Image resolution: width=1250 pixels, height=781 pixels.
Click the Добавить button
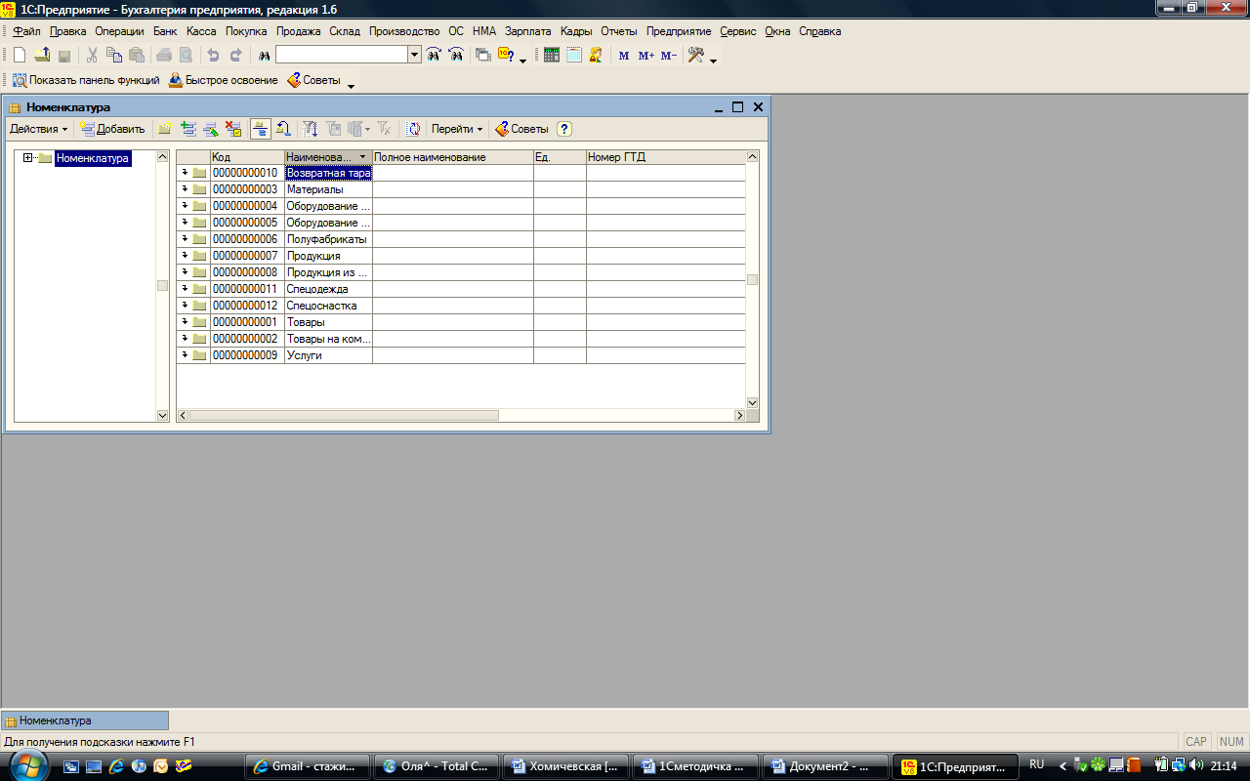click(x=112, y=129)
